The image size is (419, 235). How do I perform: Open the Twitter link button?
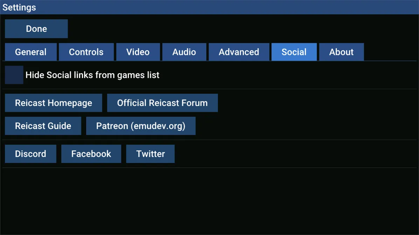150,154
